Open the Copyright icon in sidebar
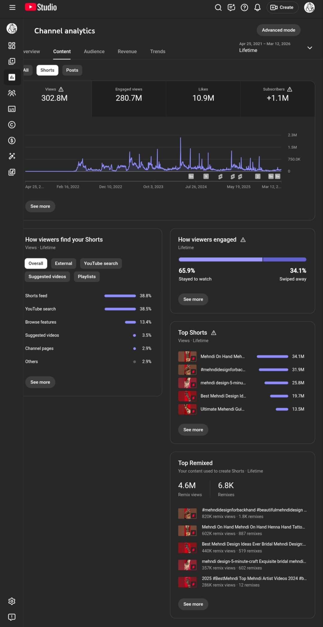323x627 pixels. pos(12,125)
